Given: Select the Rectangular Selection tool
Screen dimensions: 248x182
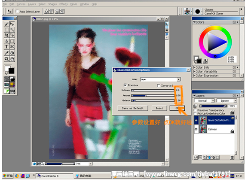Looking at the screenshot, I should pos(6,30).
